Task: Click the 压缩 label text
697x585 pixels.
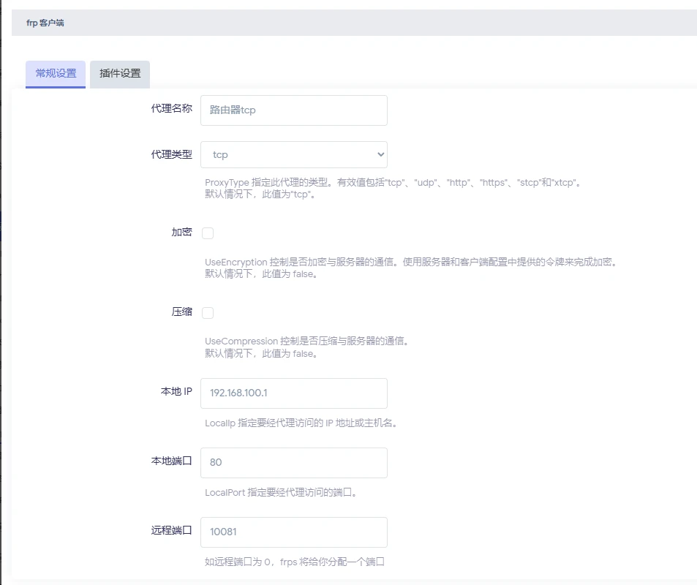Action: 182,312
